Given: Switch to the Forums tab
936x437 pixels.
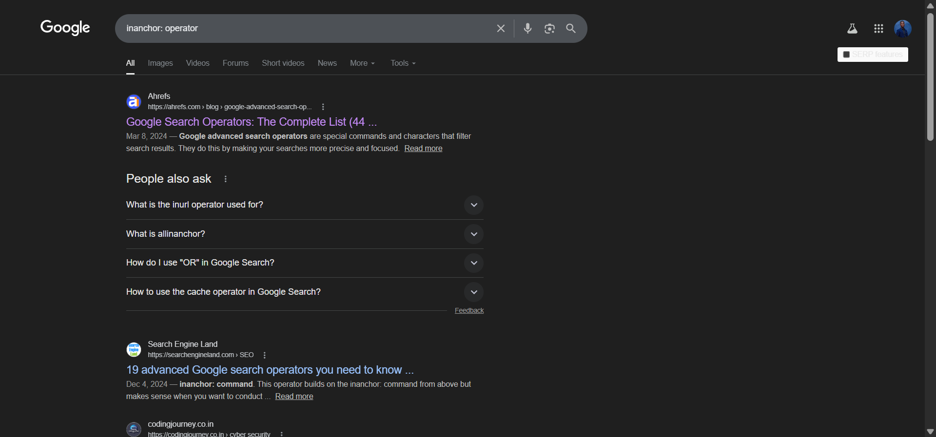Looking at the screenshot, I should [x=235, y=63].
